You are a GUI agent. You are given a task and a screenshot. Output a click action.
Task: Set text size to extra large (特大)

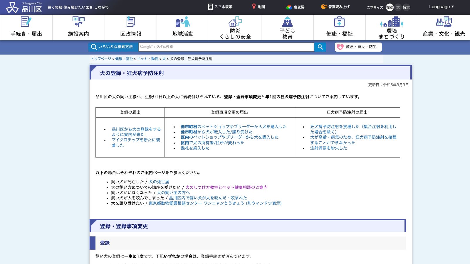(x=406, y=7)
